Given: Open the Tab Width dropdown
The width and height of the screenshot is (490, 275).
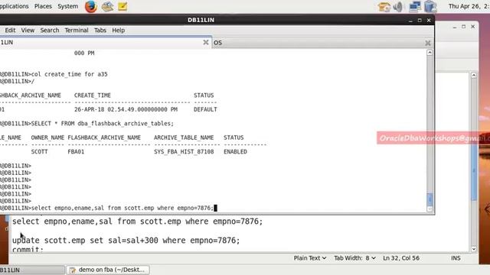Looking at the screenshot, I should [354, 258].
